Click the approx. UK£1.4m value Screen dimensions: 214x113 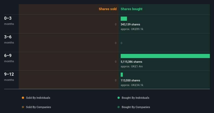coord(132,66)
